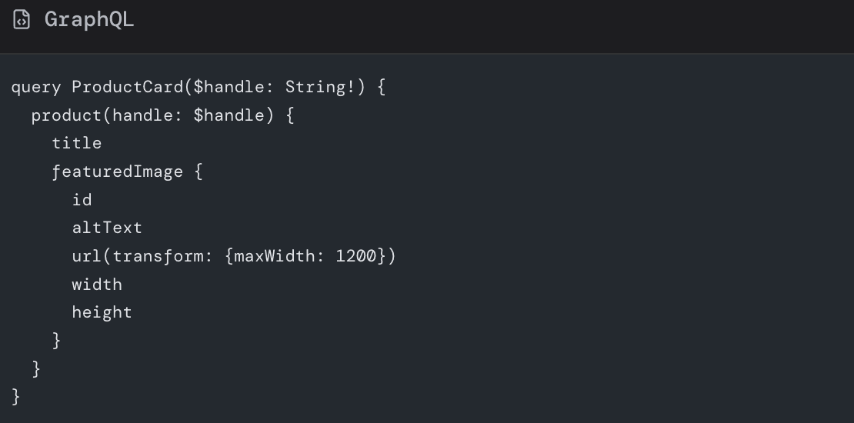Click the featuredImage field name
Screen dimensions: 854x423
pyautogui.click(x=117, y=172)
